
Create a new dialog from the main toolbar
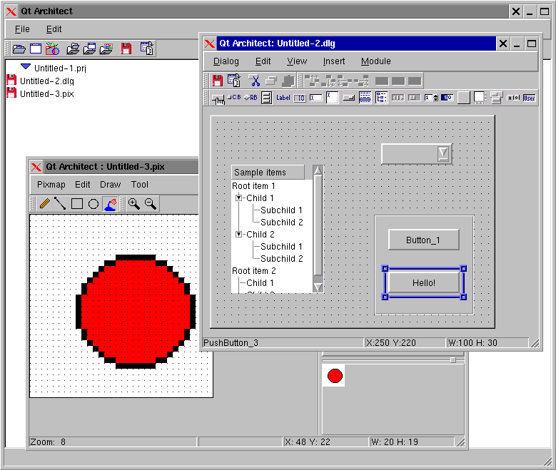(x=36, y=48)
